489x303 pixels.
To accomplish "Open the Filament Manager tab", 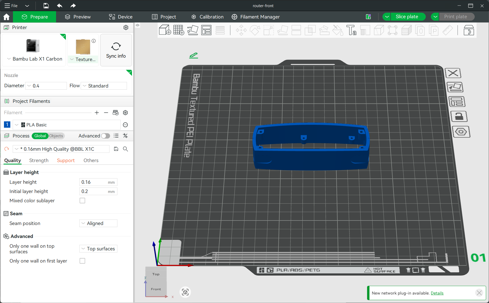I will [256, 17].
